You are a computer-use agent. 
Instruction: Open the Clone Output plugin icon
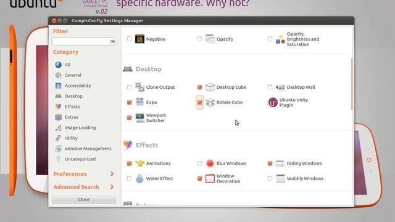tap(139, 87)
